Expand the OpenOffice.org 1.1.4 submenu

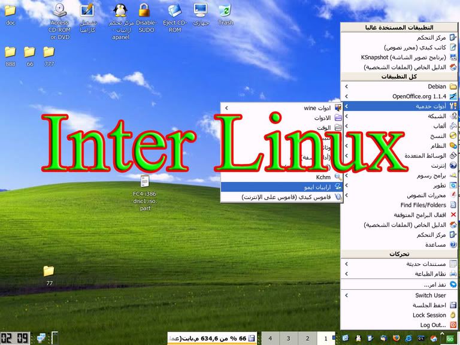[399, 96]
